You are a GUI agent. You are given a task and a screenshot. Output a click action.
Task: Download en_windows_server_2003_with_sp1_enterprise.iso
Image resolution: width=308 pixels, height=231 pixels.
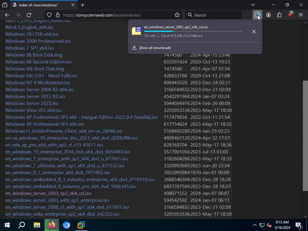[x=57, y=200]
